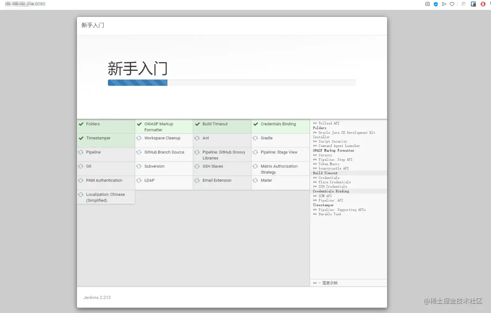Click '** SCM API' in the install log
491x313 pixels.
(322, 196)
